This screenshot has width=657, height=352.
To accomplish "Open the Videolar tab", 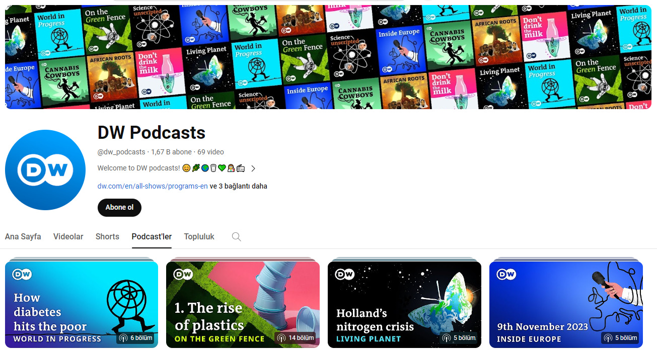I will click(x=68, y=236).
